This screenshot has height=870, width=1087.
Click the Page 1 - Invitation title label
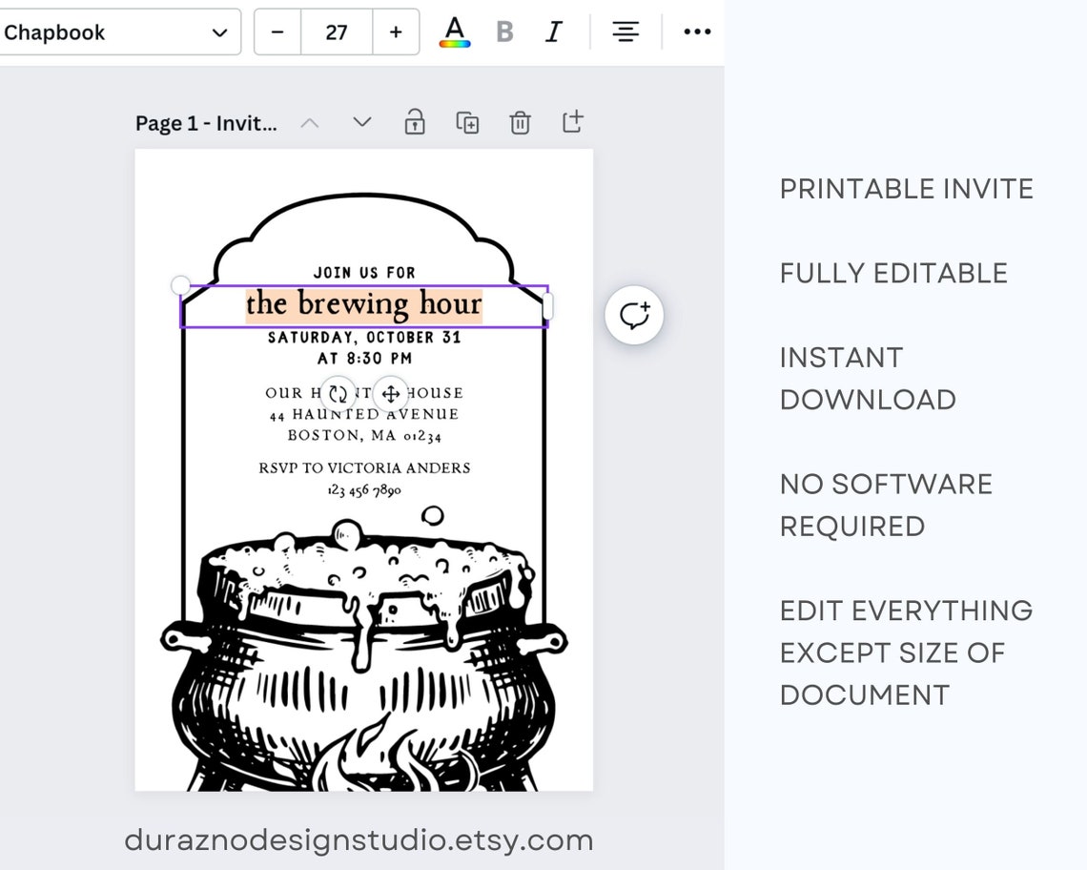tap(206, 122)
